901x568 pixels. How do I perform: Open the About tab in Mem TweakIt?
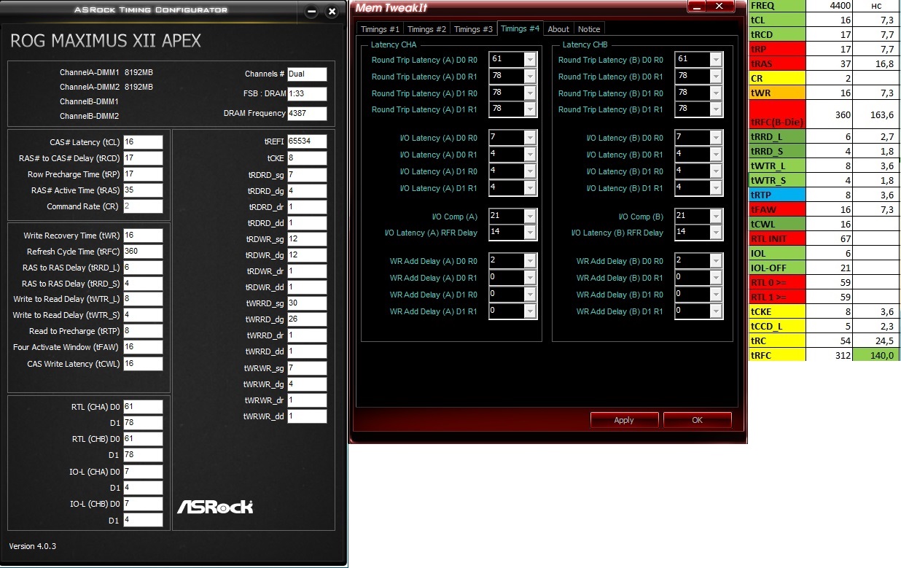point(558,29)
